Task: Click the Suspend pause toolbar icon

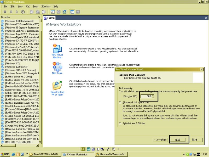Action: (x=11, y=12)
